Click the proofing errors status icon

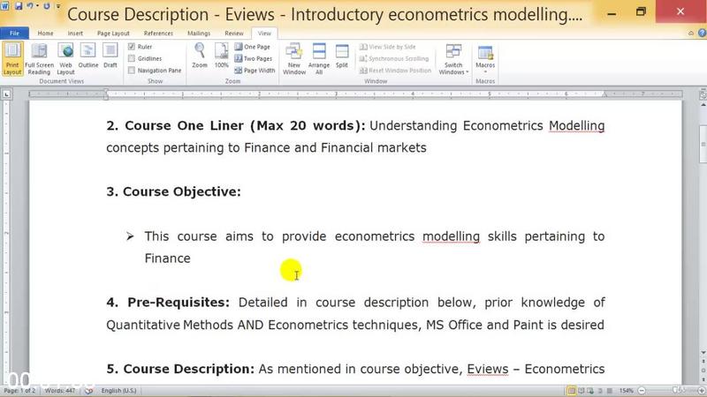[89, 391]
